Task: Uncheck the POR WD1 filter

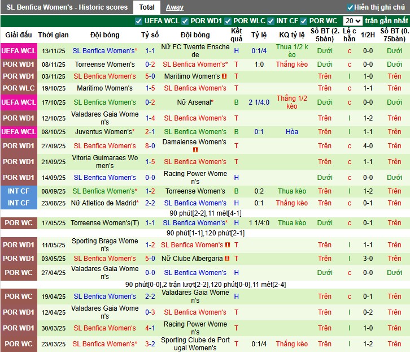Action: pos(185,21)
